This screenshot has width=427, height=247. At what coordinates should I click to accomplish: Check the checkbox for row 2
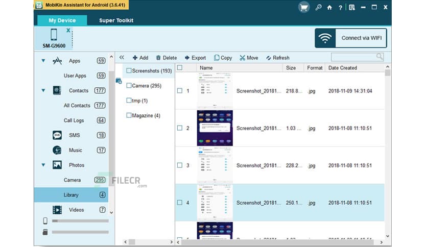click(x=180, y=128)
